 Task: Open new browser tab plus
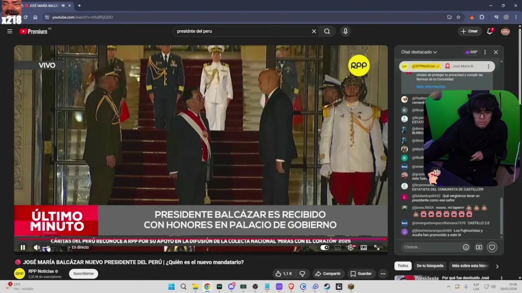(79, 6)
